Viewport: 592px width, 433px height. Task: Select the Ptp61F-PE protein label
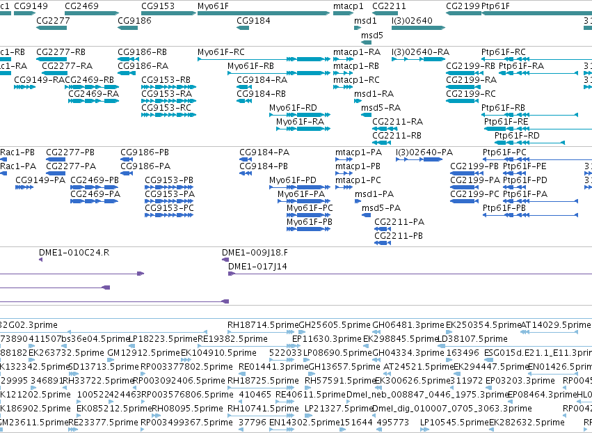point(525,166)
